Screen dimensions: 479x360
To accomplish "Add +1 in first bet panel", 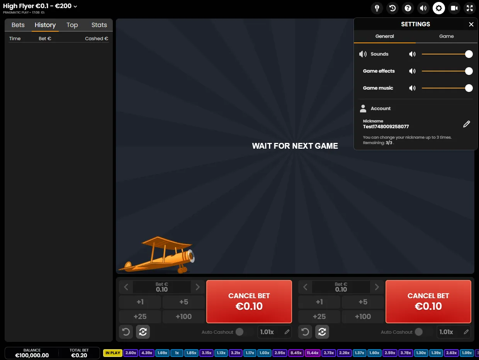I will point(140,302).
